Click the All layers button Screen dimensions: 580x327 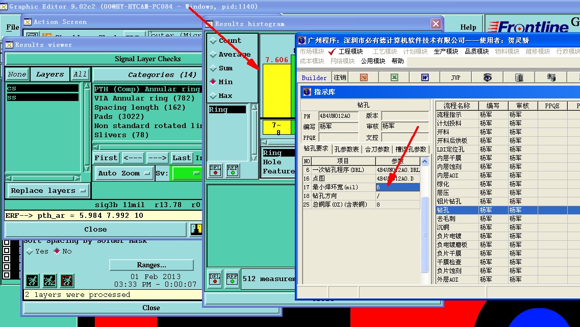click(80, 74)
